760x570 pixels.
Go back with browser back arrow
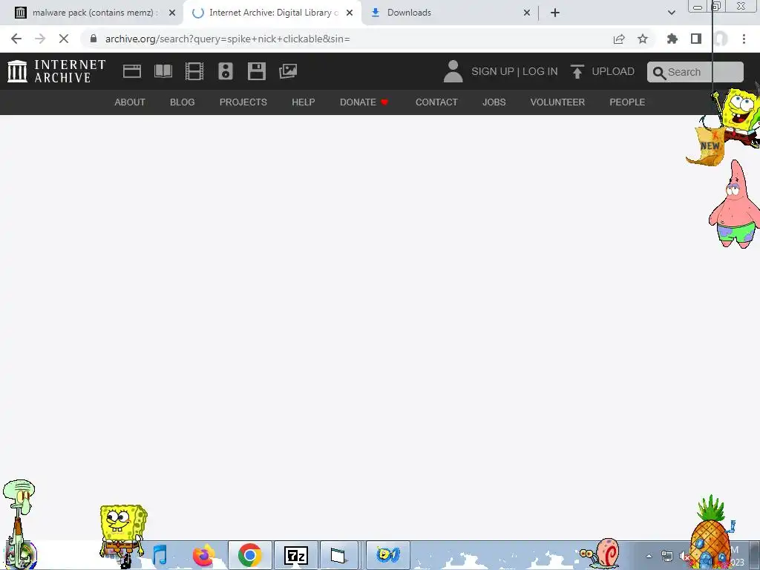(16, 39)
